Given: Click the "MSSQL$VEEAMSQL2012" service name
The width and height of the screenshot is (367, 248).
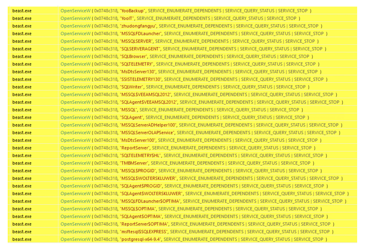Looking at the screenshot, I should pyautogui.click(x=146, y=94).
